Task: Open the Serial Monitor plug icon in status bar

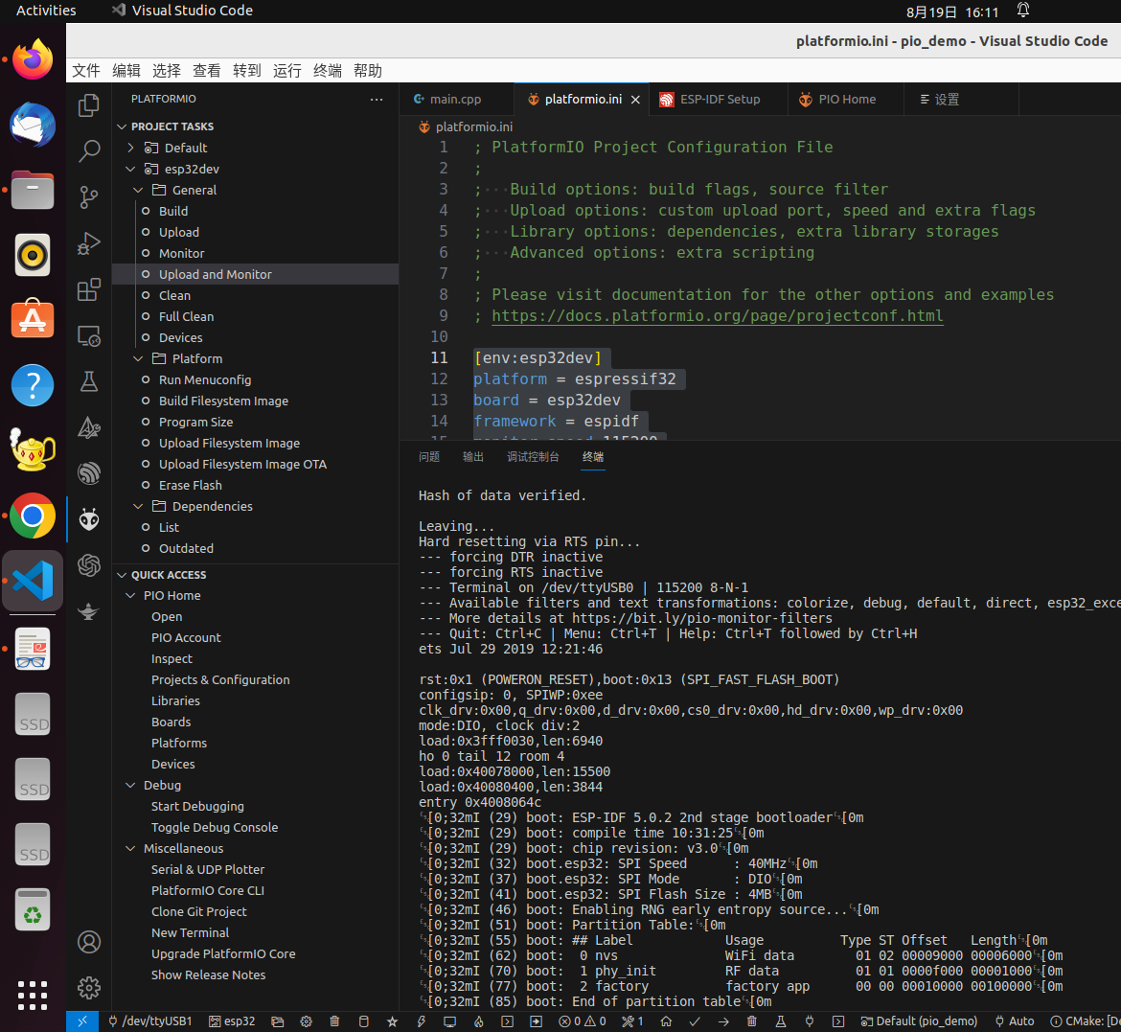Action: click(x=810, y=1021)
